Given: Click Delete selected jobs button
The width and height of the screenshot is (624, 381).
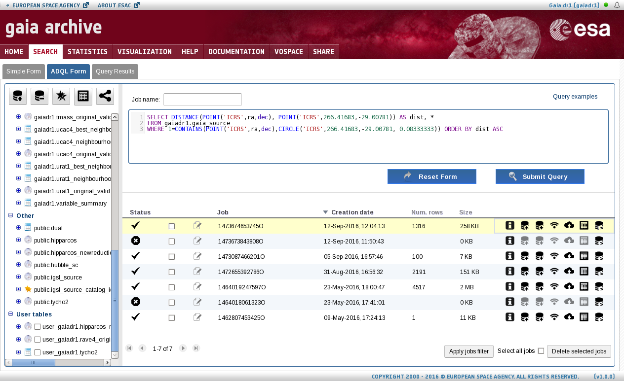Looking at the screenshot, I should pos(579,351).
